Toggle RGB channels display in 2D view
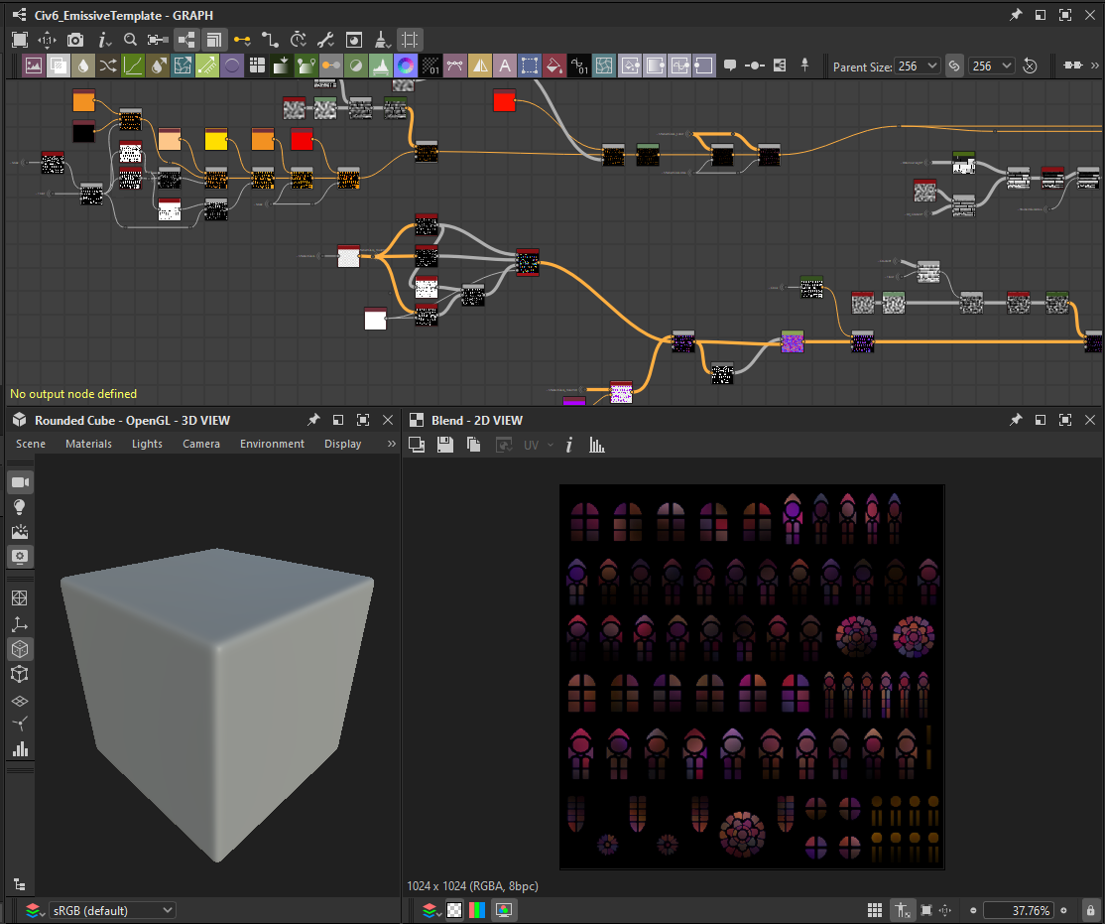The width and height of the screenshot is (1105, 924). pos(477,910)
